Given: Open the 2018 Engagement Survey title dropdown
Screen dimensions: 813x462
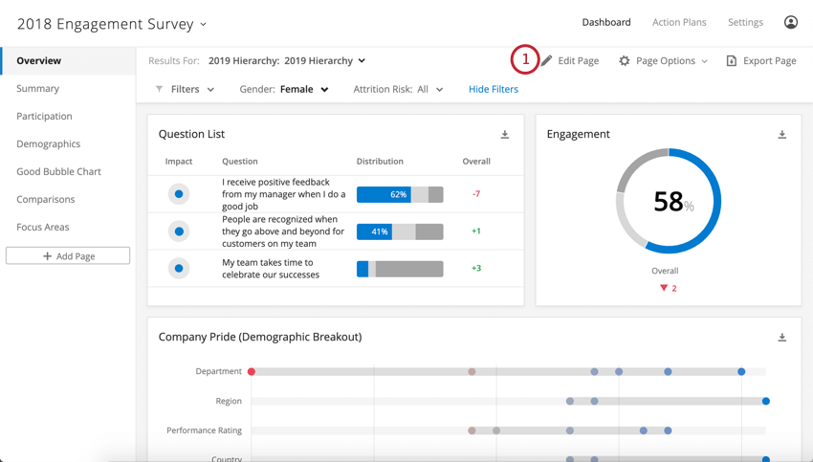Looking at the screenshot, I should click(x=203, y=24).
